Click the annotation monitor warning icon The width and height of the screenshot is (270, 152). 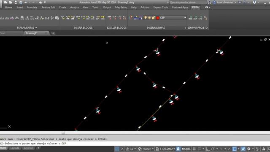tap(264, 149)
